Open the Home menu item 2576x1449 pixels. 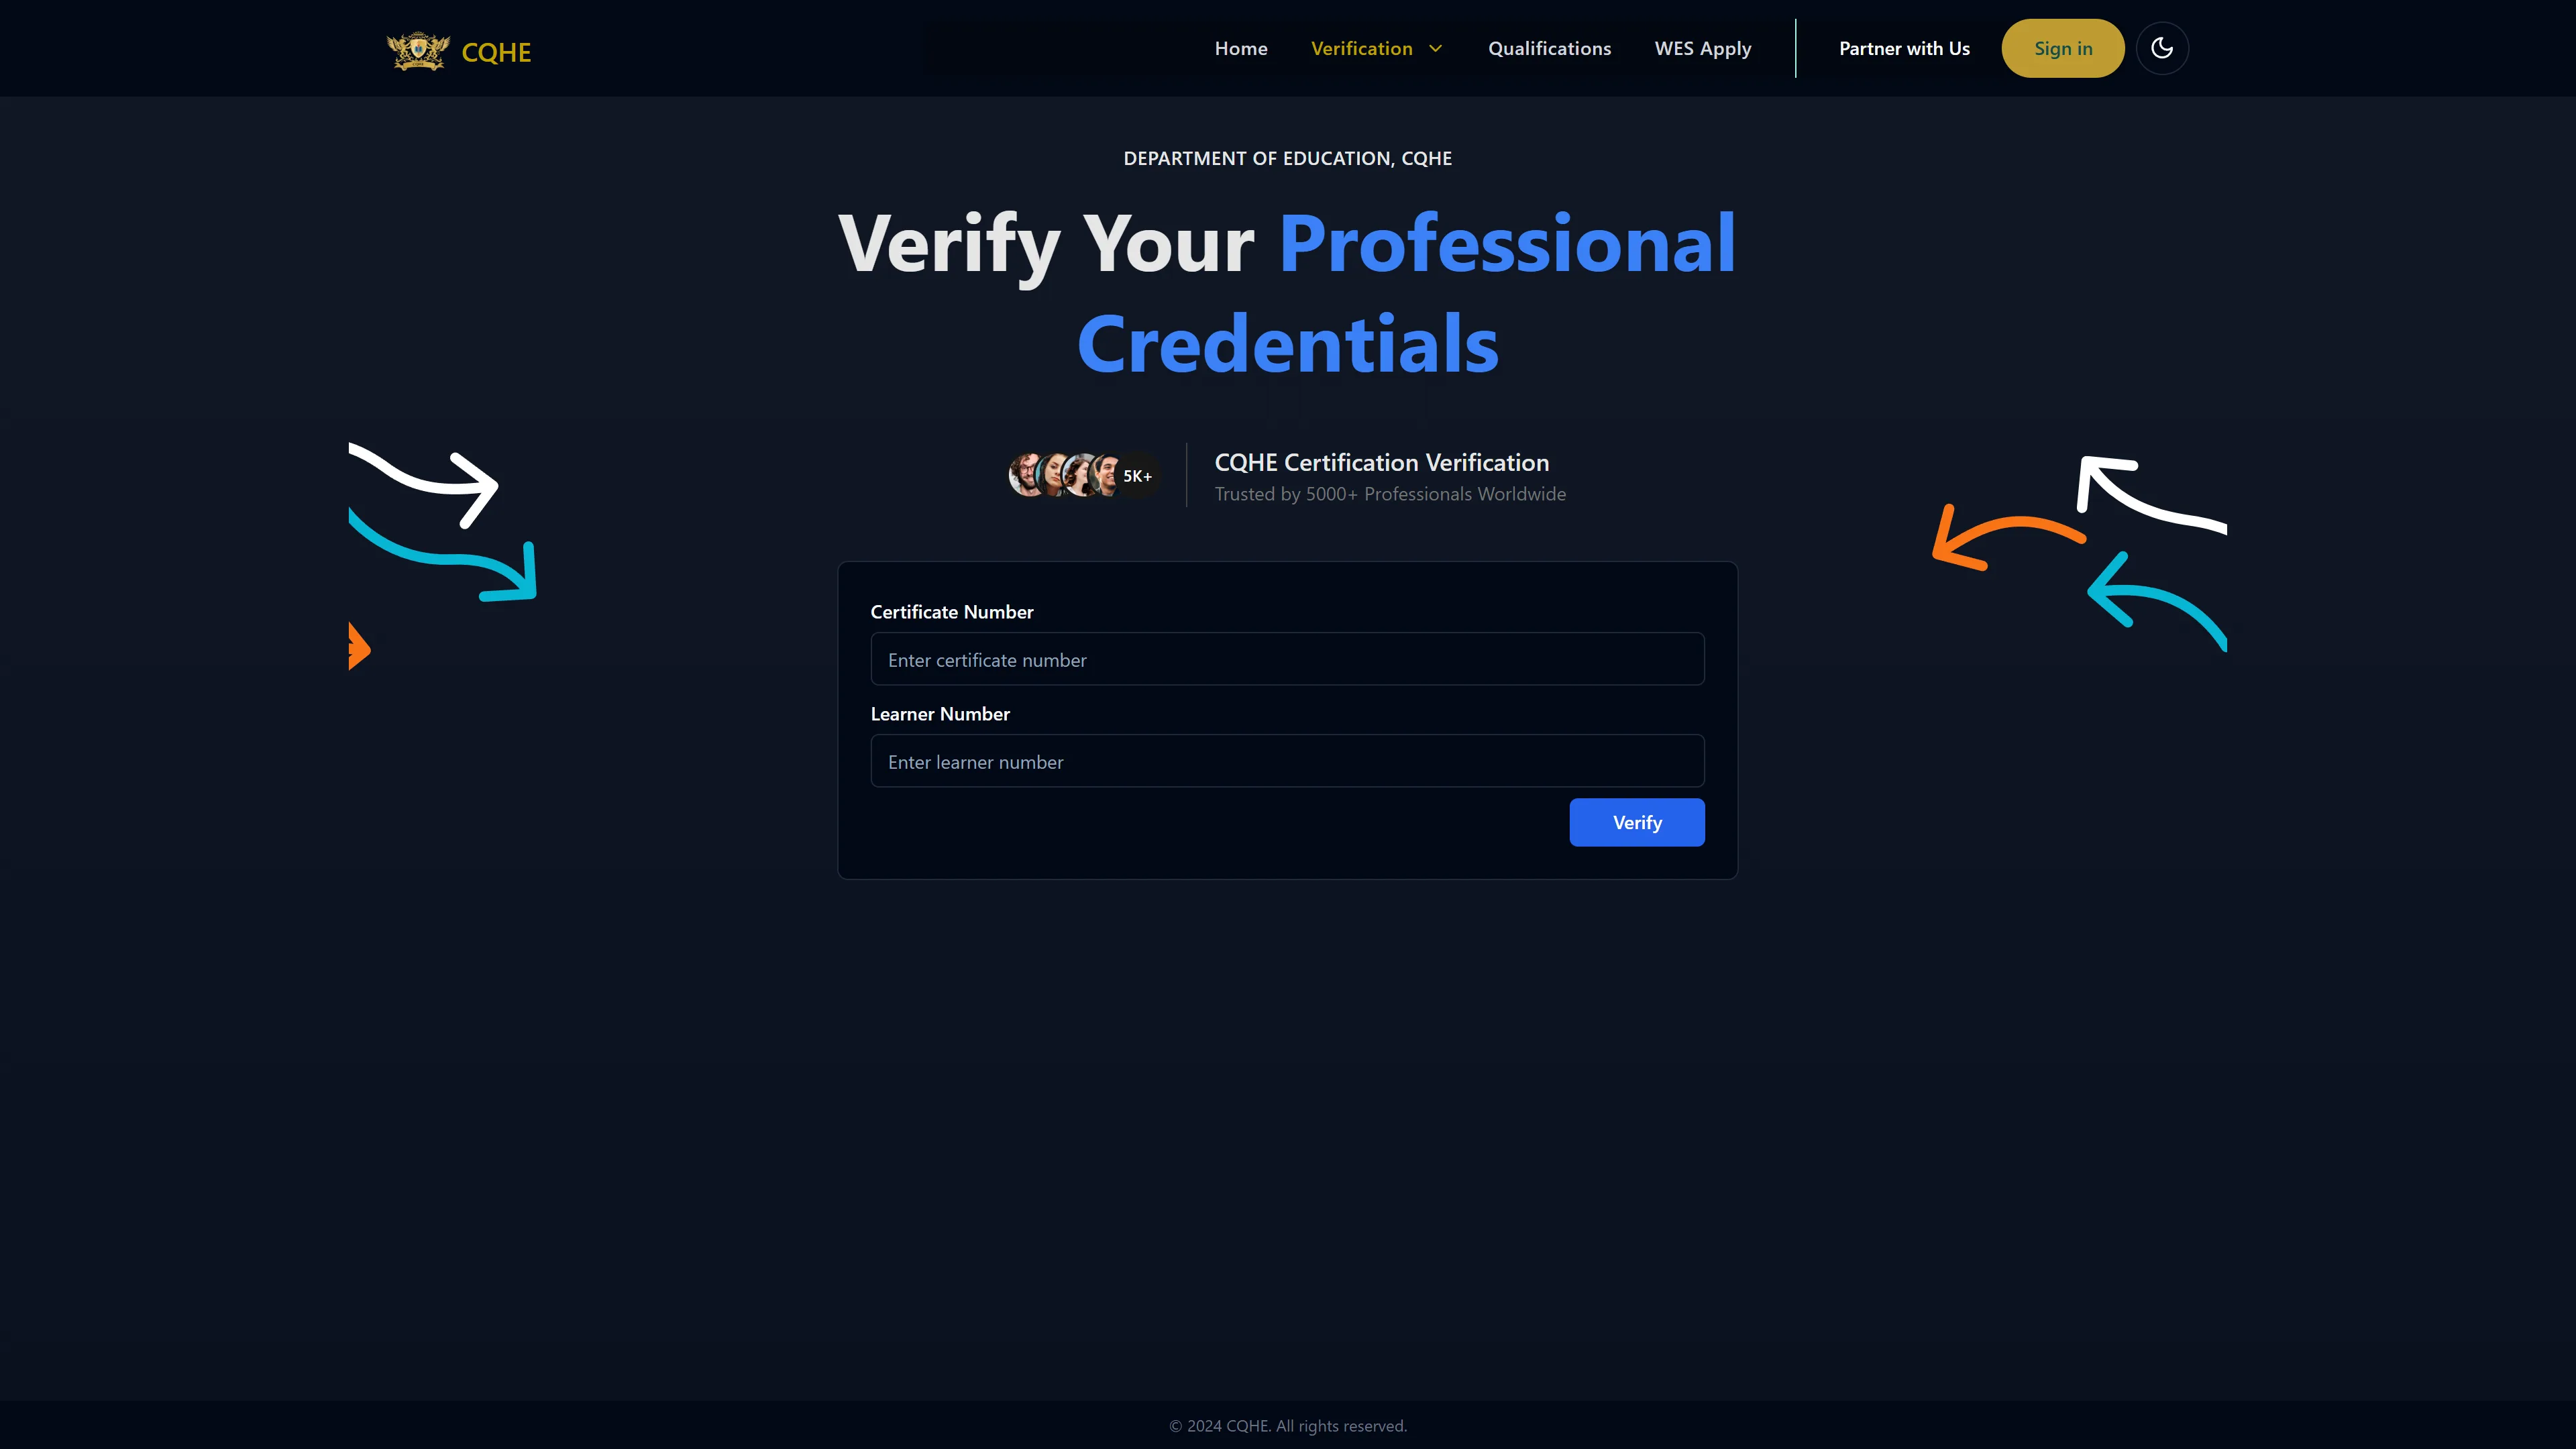click(1240, 48)
